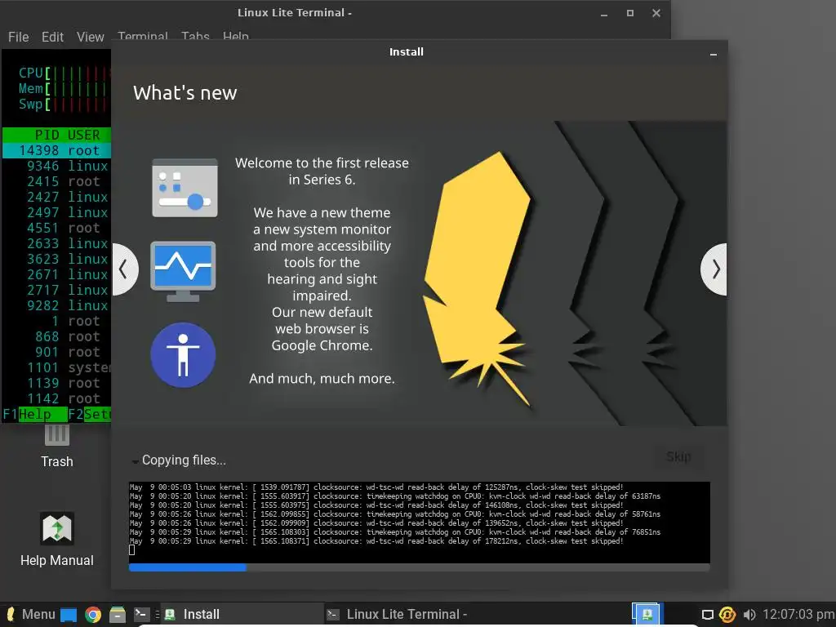Click the workspace switcher in the taskbar
The height and width of the screenshot is (627, 836).
tap(647, 614)
